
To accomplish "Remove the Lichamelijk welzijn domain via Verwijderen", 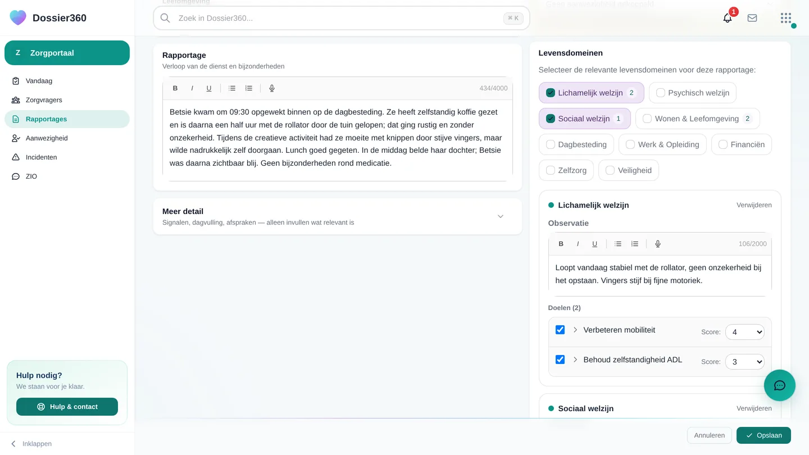I will pyautogui.click(x=754, y=205).
